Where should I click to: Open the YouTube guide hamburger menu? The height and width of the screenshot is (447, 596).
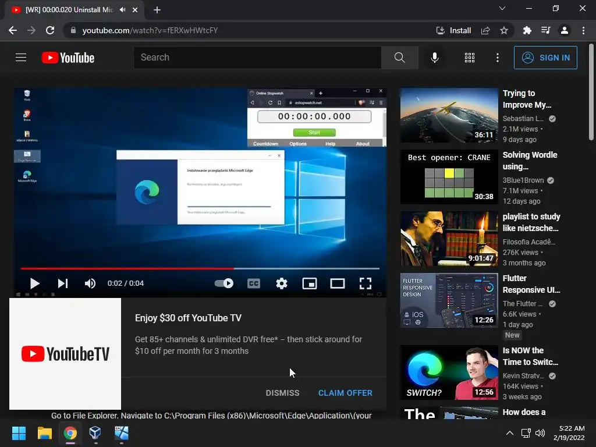(x=21, y=58)
